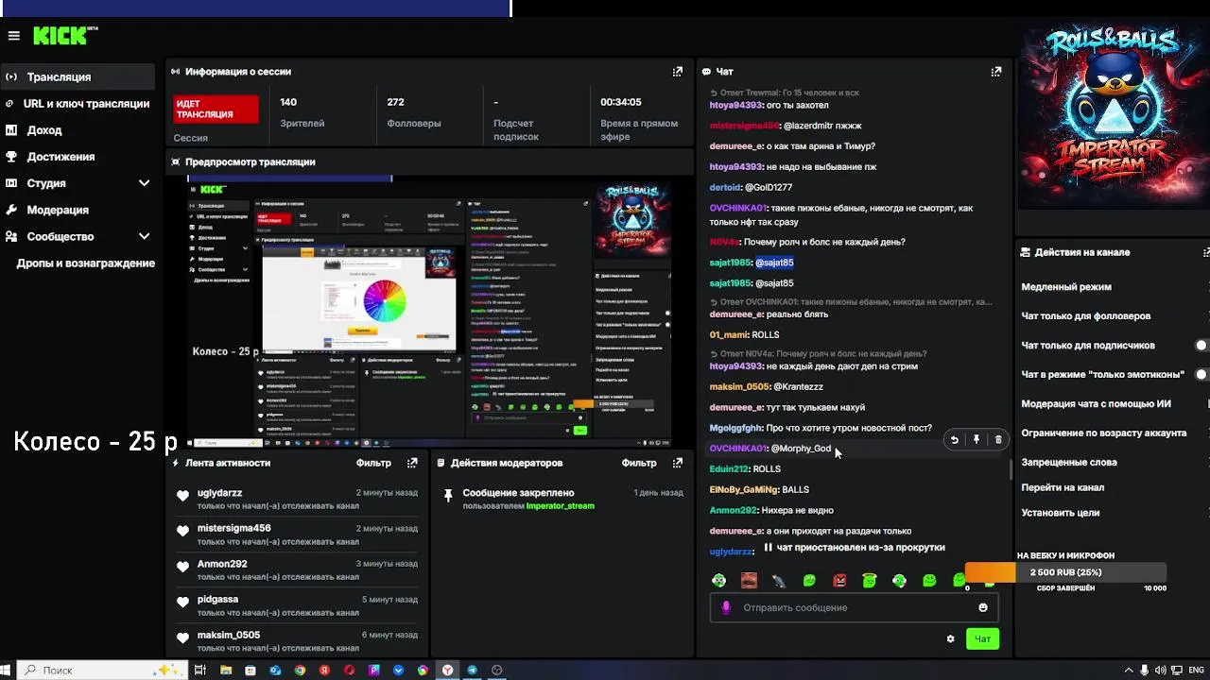This screenshot has height=680, width=1210.
Task: Insert the pigeon emote
Action: pos(779,581)
